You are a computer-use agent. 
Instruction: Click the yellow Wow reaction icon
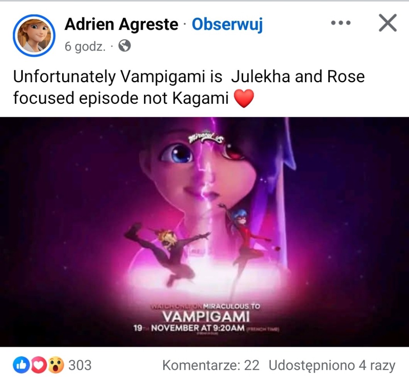pos(56,365)
